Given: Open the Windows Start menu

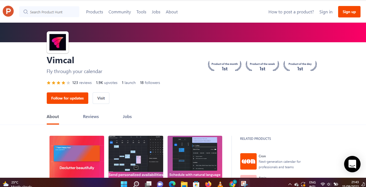Looking at the screenshot, I should [x=124, y=184].
